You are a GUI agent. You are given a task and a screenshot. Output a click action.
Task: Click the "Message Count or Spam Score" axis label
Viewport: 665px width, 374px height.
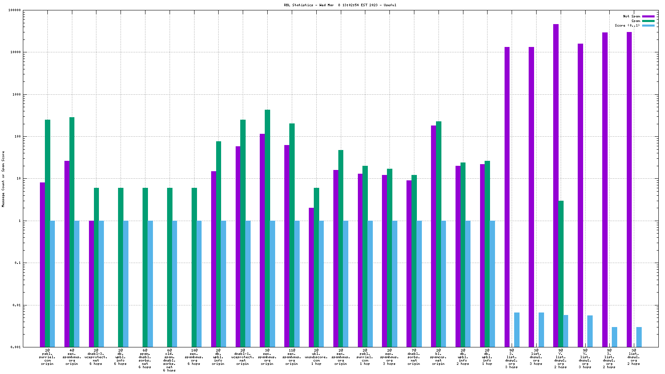[3, 179]
